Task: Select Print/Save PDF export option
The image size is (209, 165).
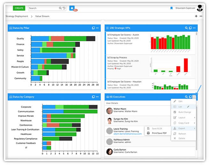Action: (157, 133)
